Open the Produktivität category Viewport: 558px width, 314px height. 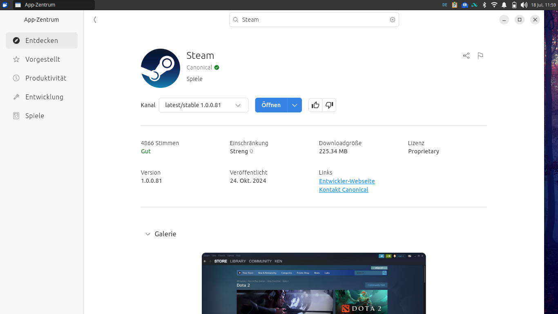pyautogui.click(x=42, y=78)
